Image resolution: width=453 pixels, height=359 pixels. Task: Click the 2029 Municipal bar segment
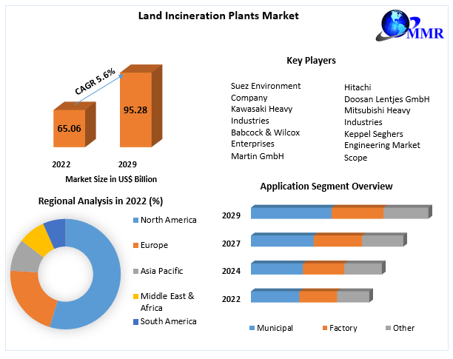pos(290,213)
